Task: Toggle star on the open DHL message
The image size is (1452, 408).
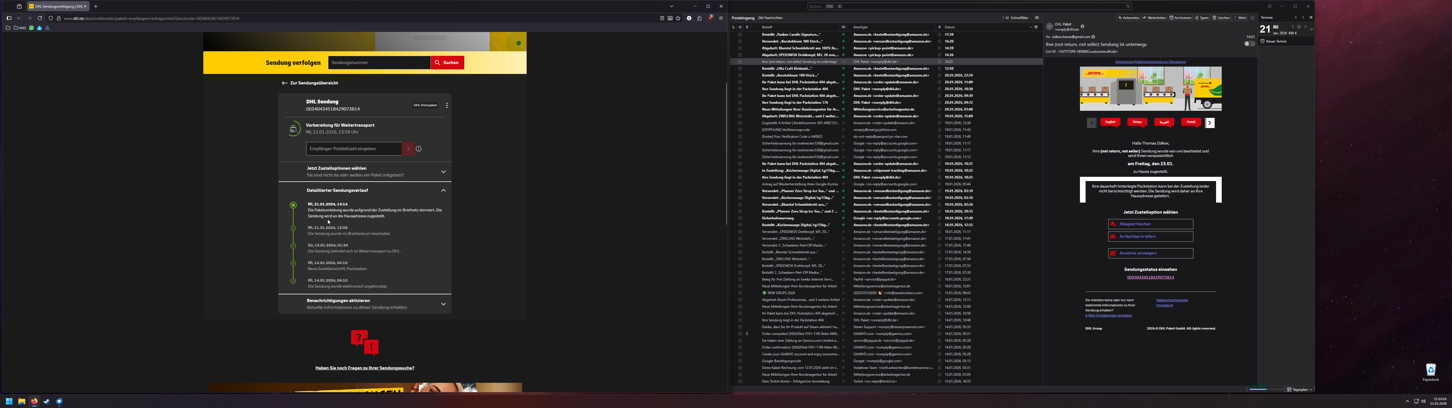Action: coord(1252,18)
